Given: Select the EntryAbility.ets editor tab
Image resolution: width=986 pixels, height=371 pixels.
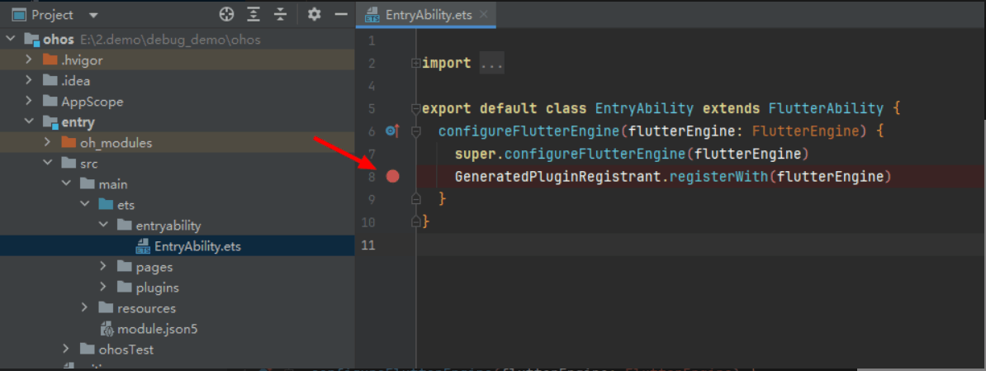Looking at the screenshot, I should click(426, 15).
